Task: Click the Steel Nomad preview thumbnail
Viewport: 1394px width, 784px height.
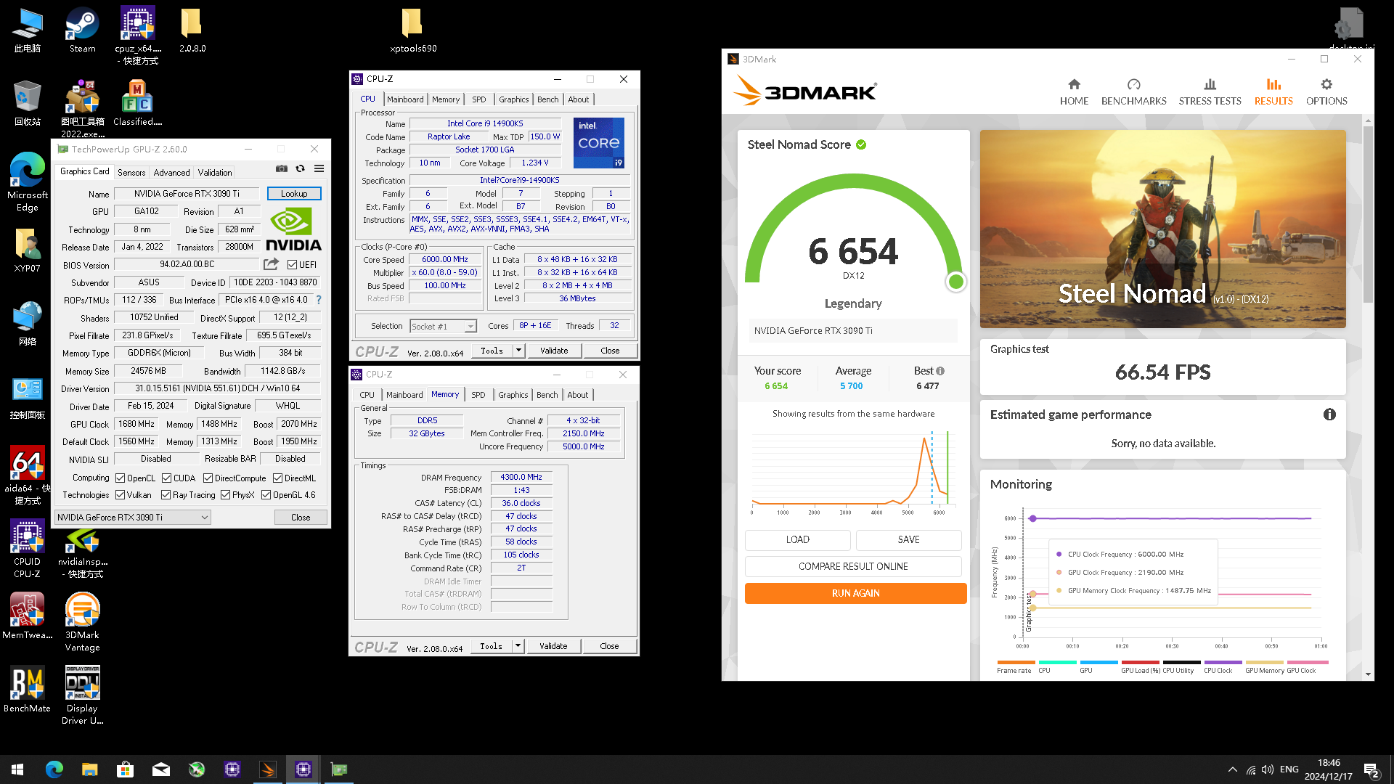Action: coord(1162,229)
